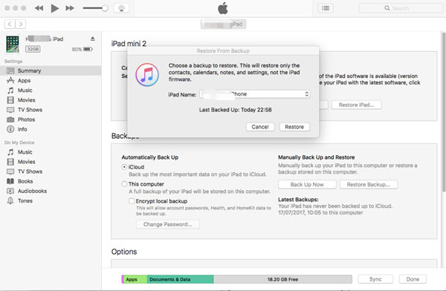
Task: Open Movies under the Settings section
Action: pos(51,100)
